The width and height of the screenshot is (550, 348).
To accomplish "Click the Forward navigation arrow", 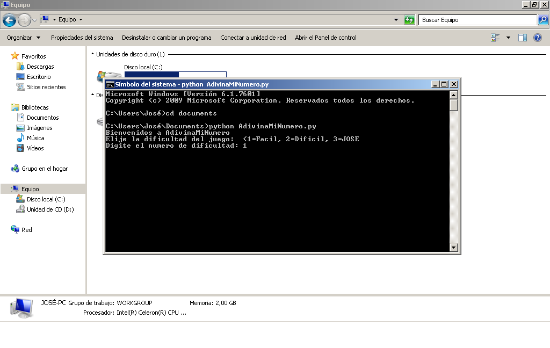I will 24,20.
